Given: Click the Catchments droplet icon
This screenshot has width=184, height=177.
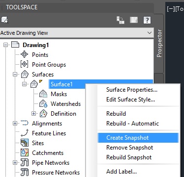Looking at the screenshot, I should pos(25,152).
